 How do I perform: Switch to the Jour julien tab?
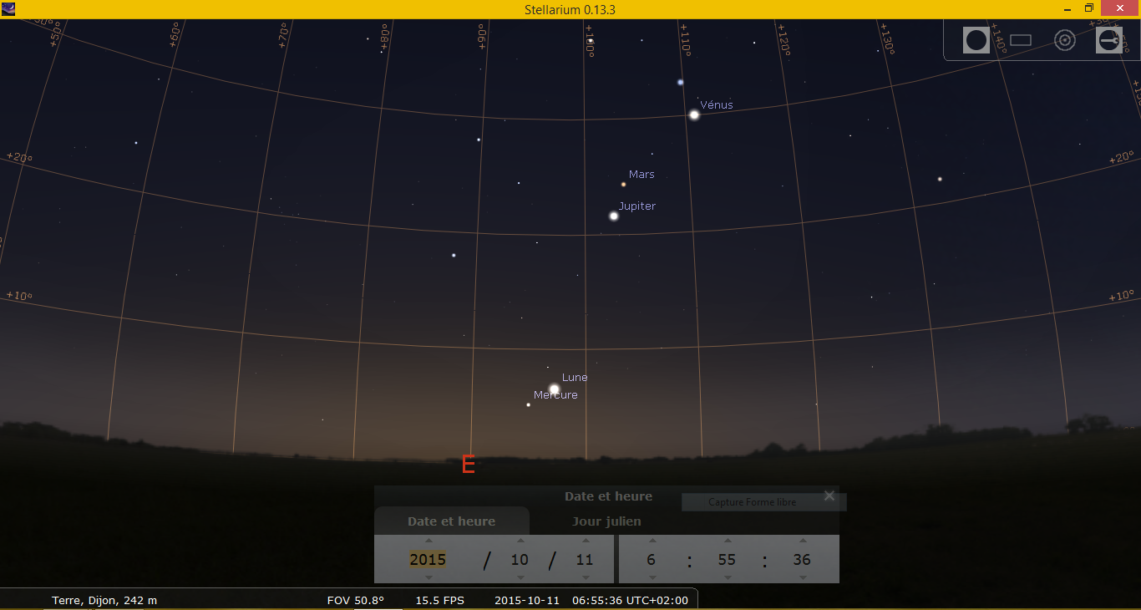[x=606, y=521]
